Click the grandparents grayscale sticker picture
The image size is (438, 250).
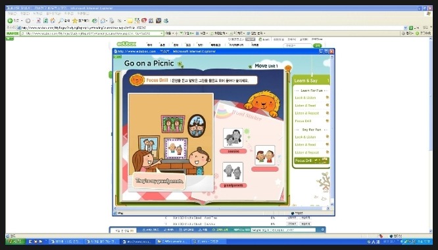pyautogui.click(x=233, y=172)
